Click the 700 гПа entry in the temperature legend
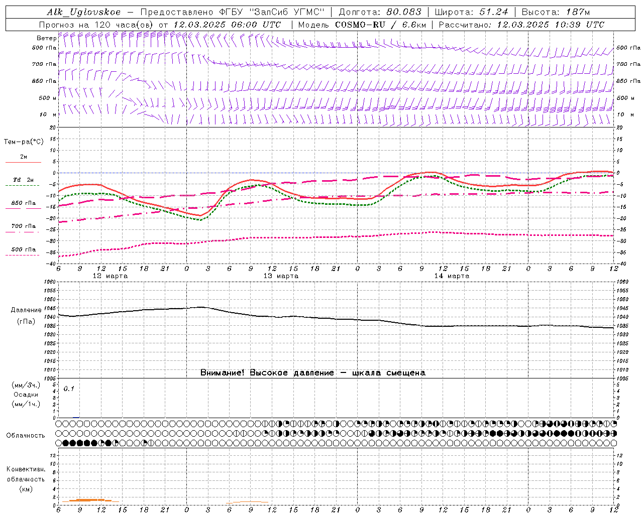This screenshot has width=643, height=514. coord(24,226)
